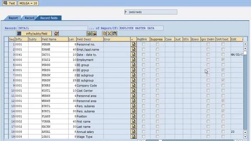251x141 pixels.
Task: Click the bottom scroll-up arrow of table
Action: [x=245, y=132]
